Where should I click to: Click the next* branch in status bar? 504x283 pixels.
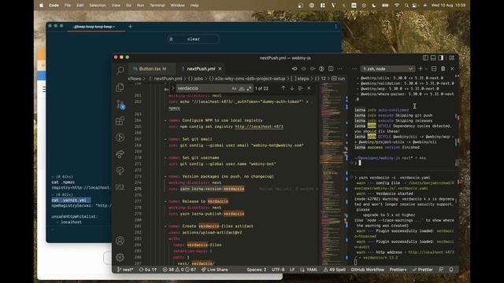[125, 270]
